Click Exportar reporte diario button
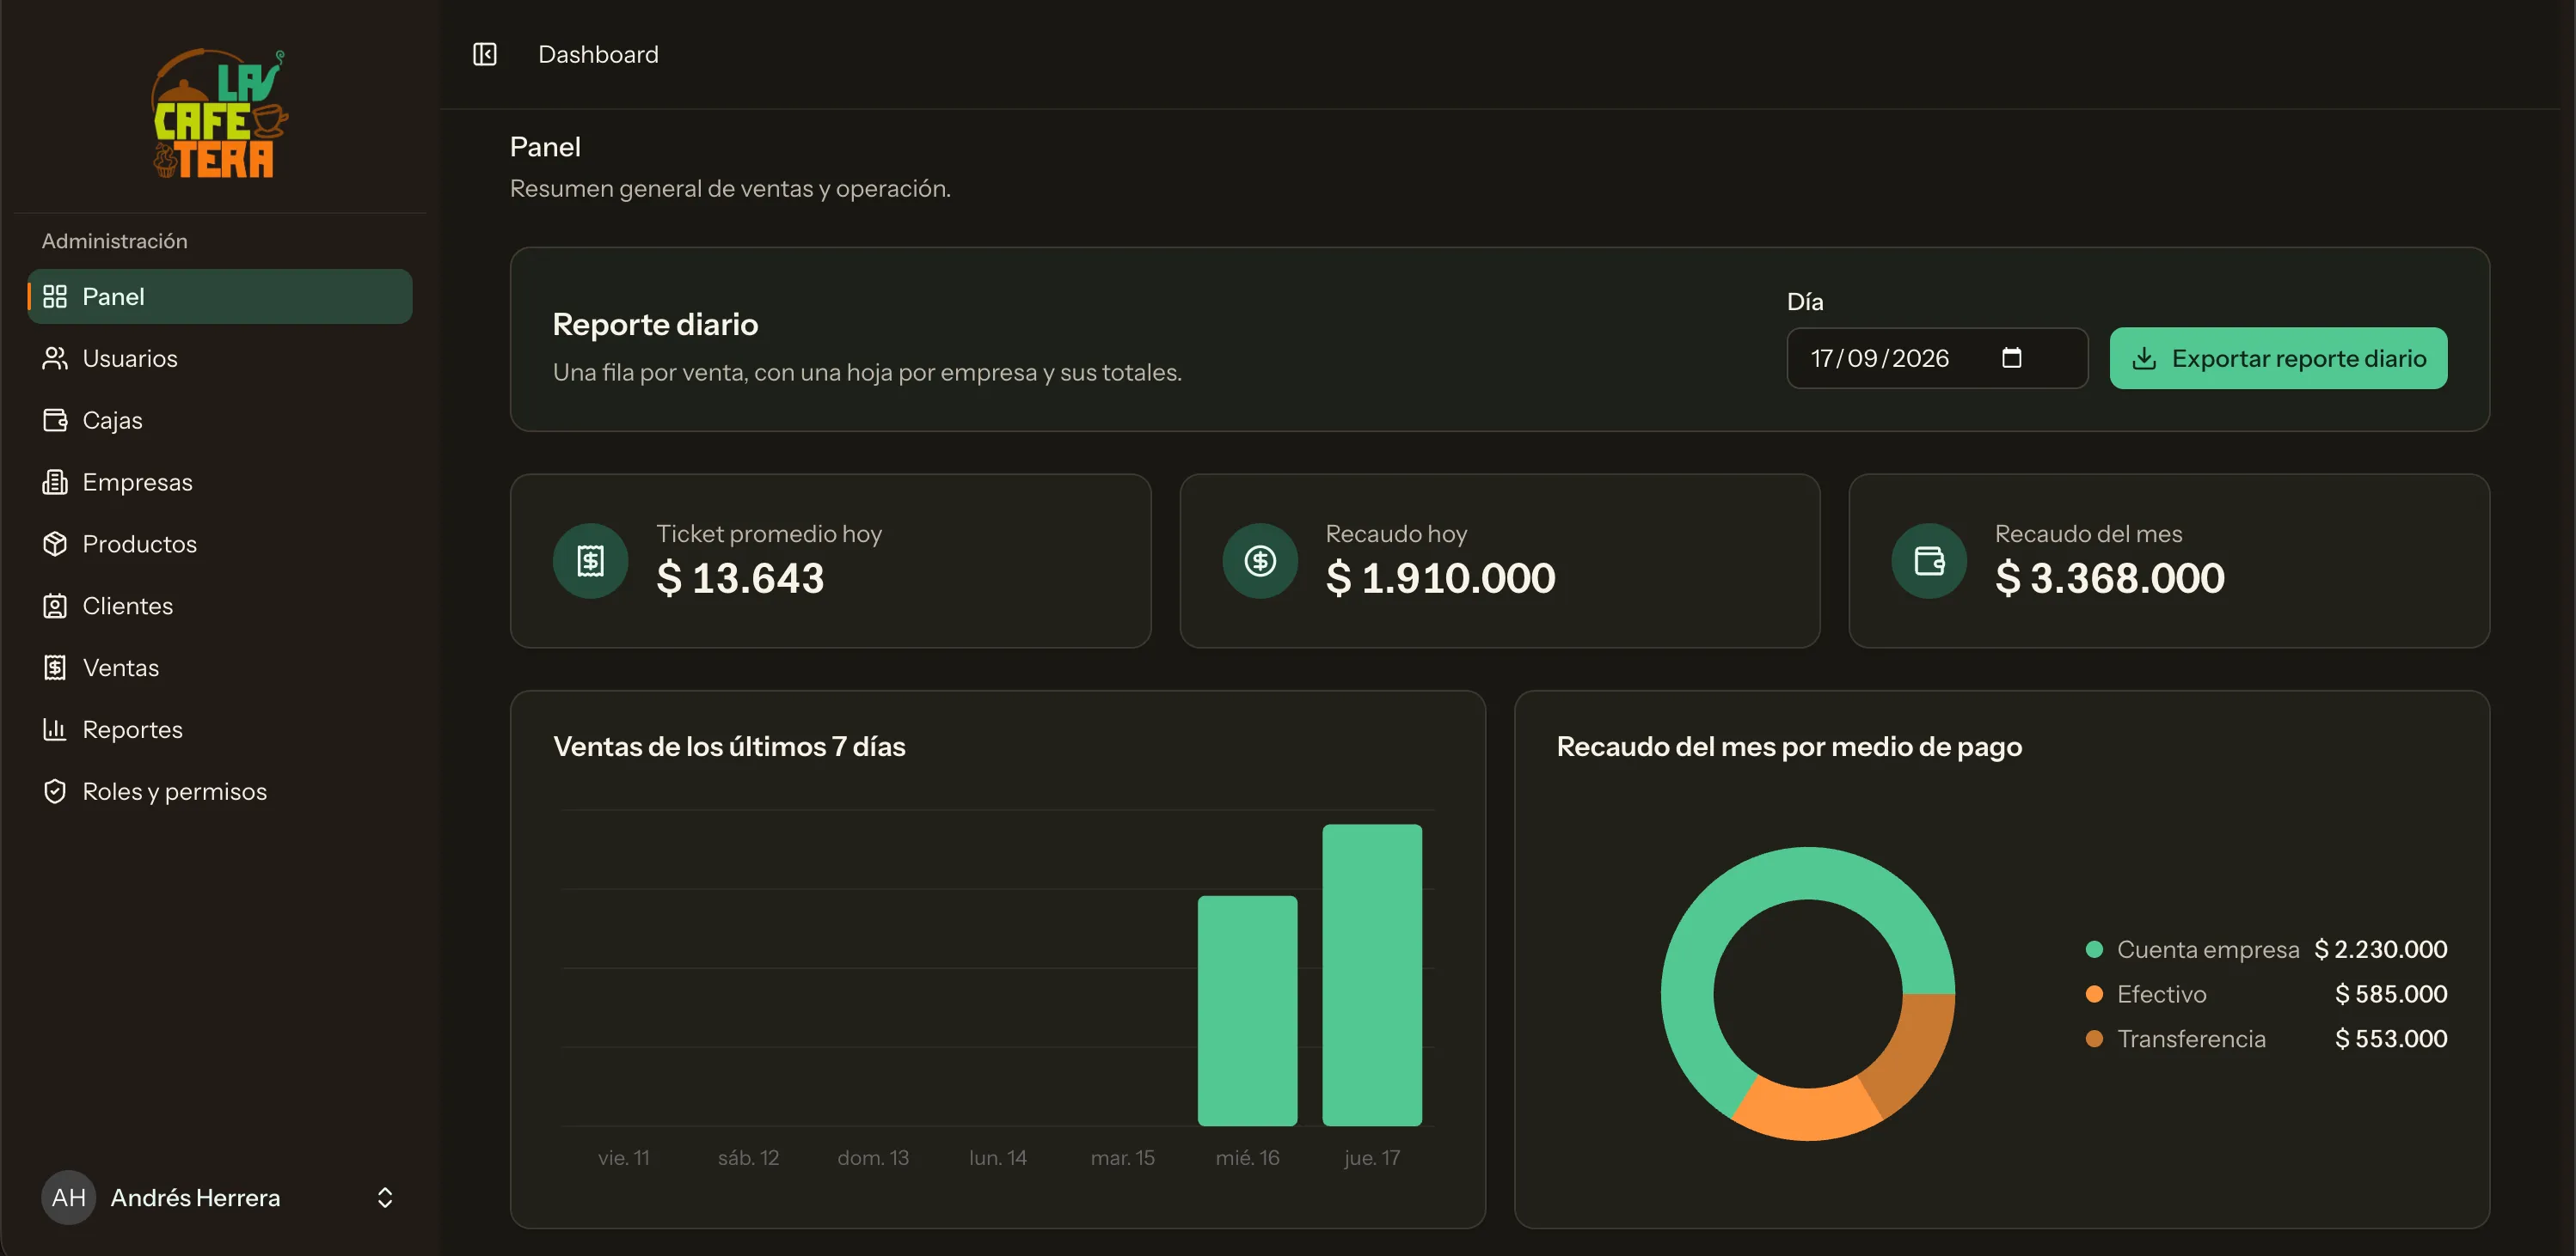2576x1256 pixels. [2278, 357]
